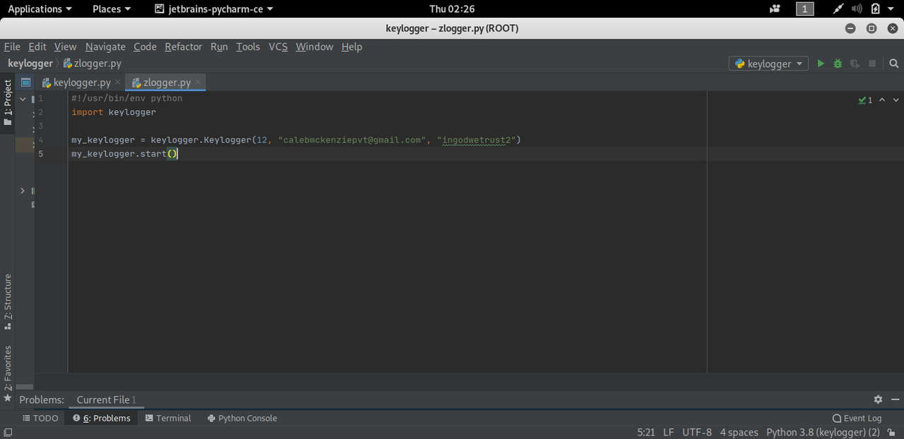
Task: Open the TODO tool window
Action: [40, 418]
